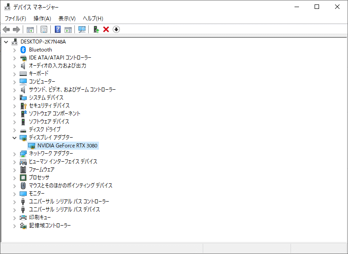The width and height of the screenshot is (348, 254).
Task: Select IDE ATA/ATAPI コントローラー label
Action: pos(60,58)
